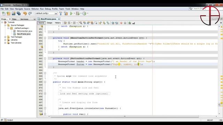223x125 pixels.
Task: Click the New Project toolbar icon
Action: pyautogui.click(x=8, y=14)
